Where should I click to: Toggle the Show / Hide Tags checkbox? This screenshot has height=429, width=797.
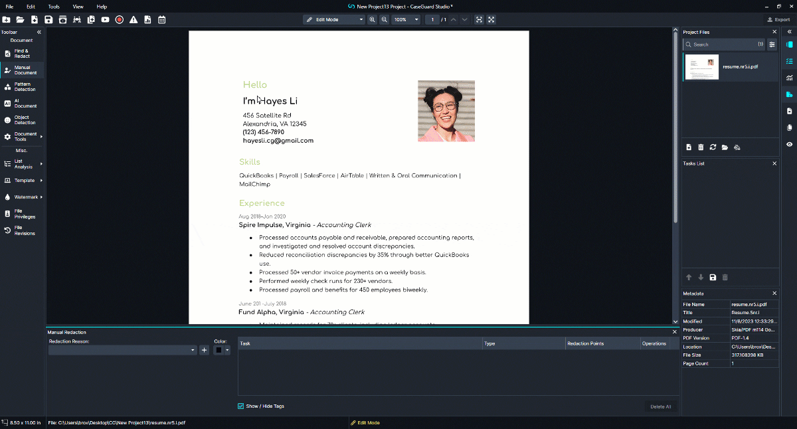(x=240, y=406)
